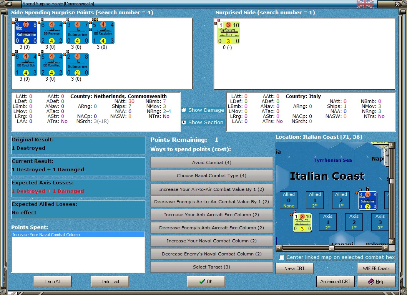The image size is (407, 295).
Task: Decrease Enemy's Naval Combat Column
Action: tap(211, 254)
